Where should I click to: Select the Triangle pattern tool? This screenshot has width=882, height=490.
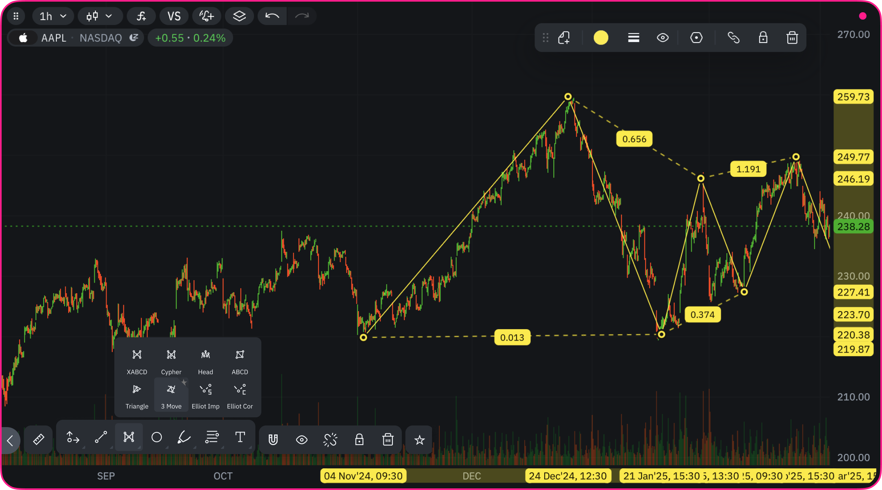(137, 395)
